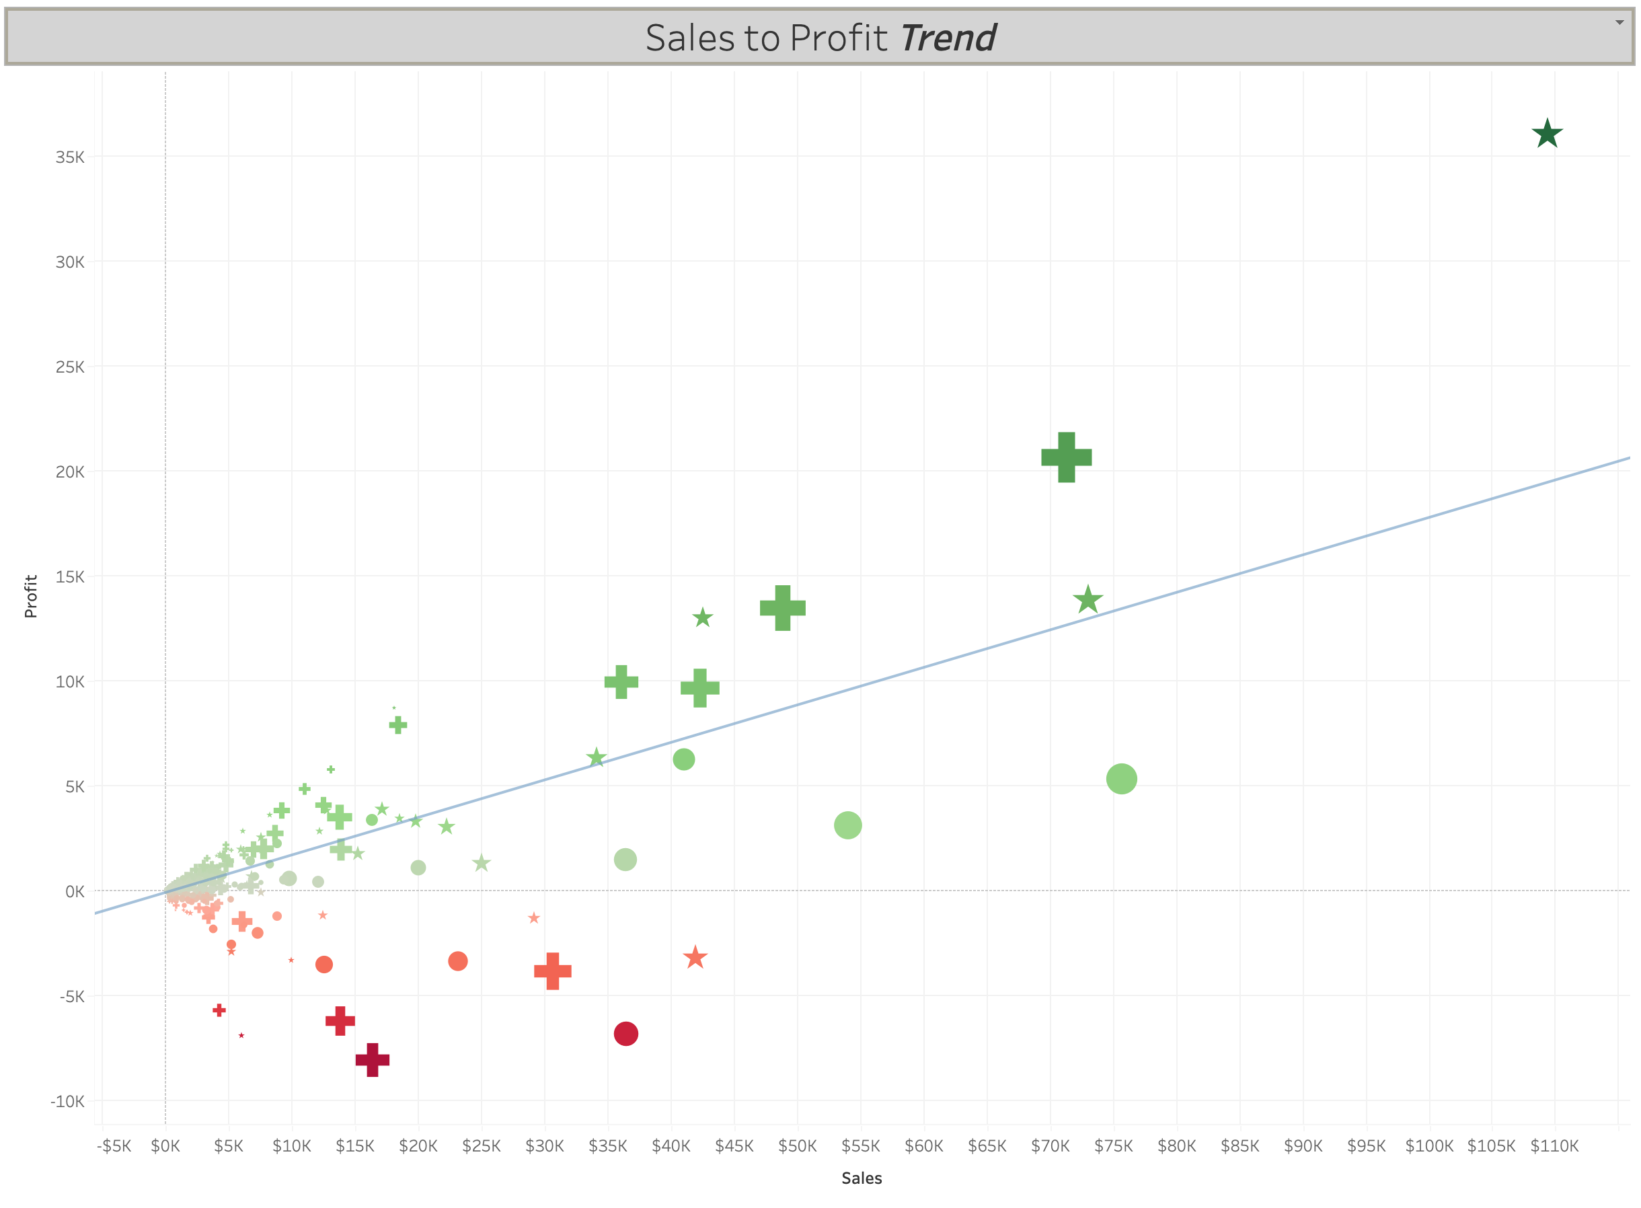
Task: Click the $50K tick label on the Sales axis
Action: [798, 1146]
